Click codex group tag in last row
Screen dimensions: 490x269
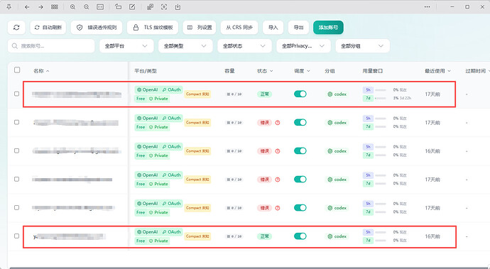pyautogui.click(x=337, y=236)
